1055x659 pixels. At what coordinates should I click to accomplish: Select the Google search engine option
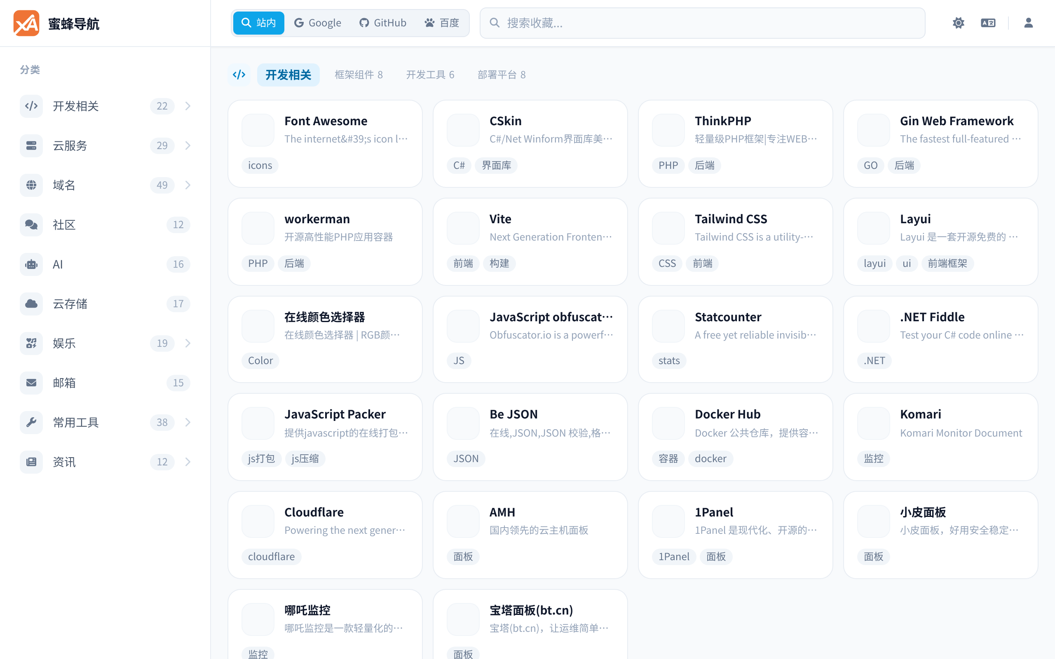pyautogui.click(x=318, y=23)
